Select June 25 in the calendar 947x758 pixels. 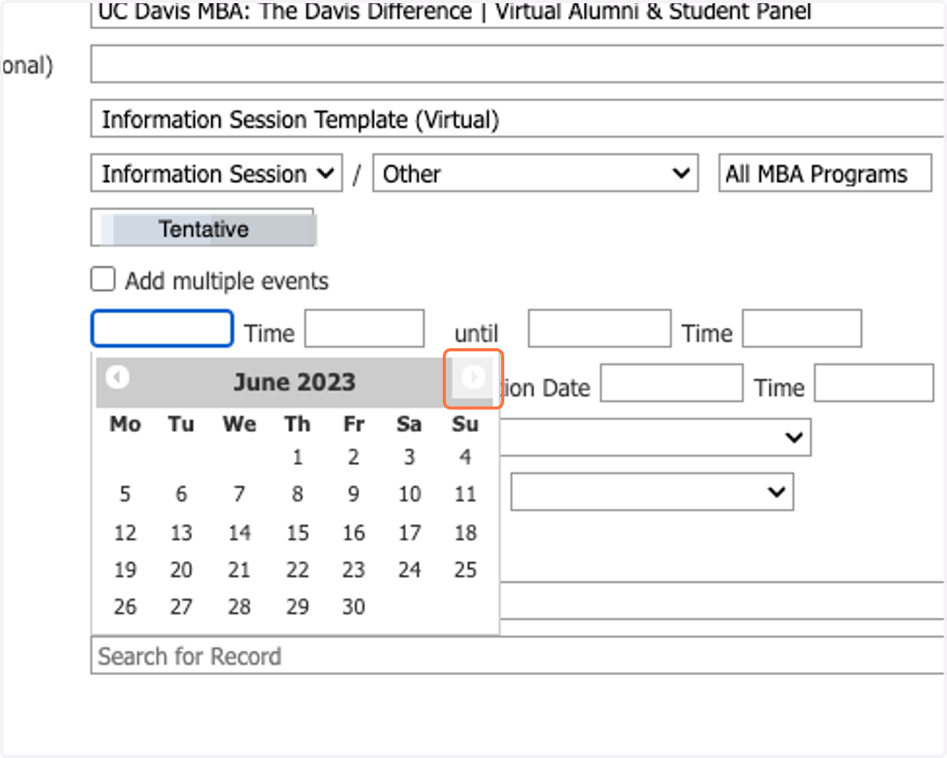[x=466, y=569]
